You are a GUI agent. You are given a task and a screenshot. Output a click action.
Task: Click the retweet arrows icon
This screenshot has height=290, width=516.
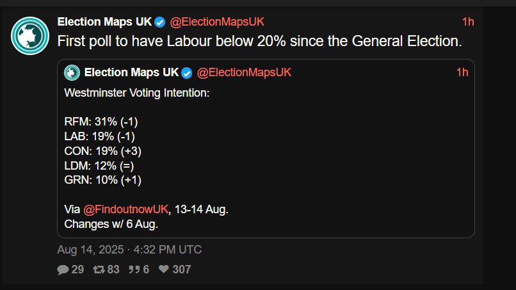(x=99, y=270)
